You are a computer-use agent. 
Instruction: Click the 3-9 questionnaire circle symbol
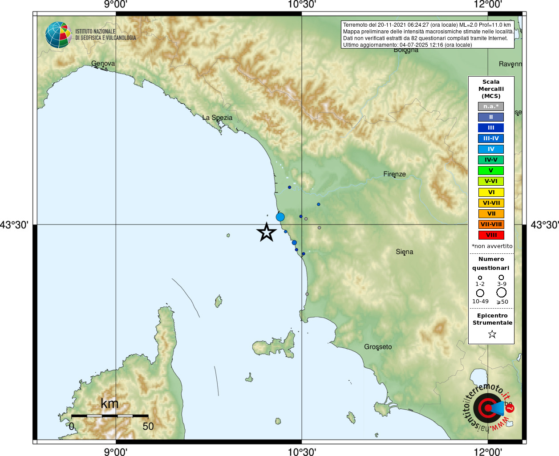(501, 277)
